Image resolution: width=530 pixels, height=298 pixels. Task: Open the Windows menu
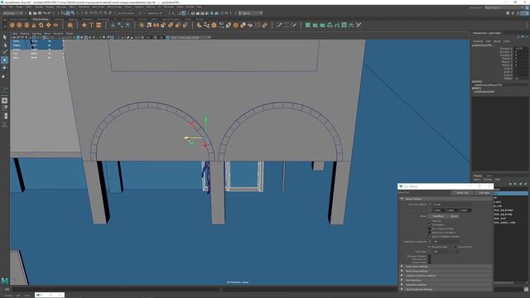tap(61, 7)
